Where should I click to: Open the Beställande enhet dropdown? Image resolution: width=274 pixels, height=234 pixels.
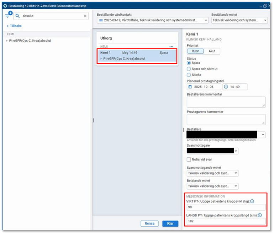click(x=265, y=20)
